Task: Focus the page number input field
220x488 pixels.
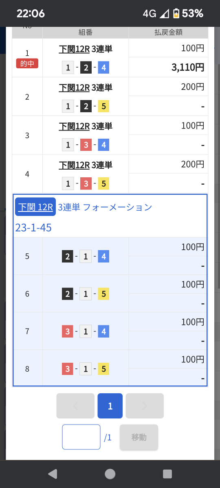Action: tap(81, 437)
